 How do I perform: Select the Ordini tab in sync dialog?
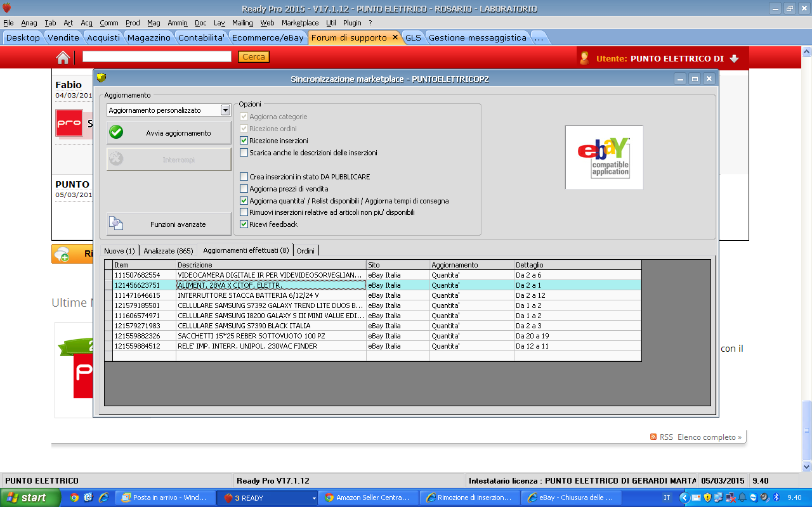coord(305,251)
